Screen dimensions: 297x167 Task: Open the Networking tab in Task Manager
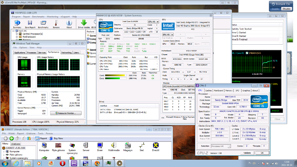tap(66, 53)
